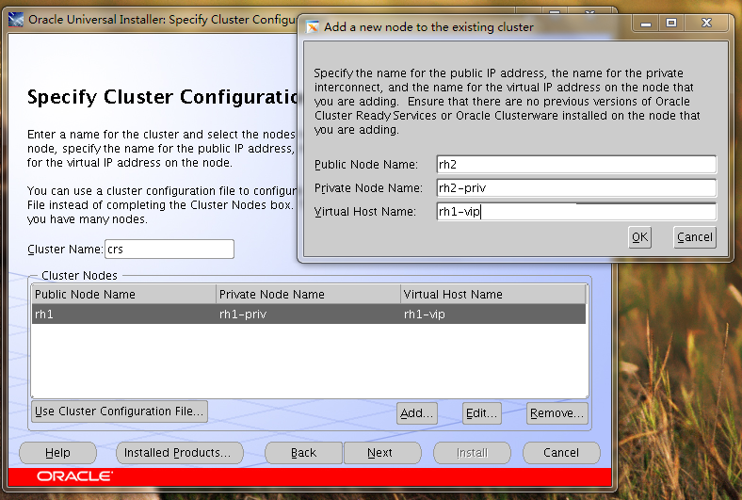Confirm the new node with OK button

(x=639, y=237)
